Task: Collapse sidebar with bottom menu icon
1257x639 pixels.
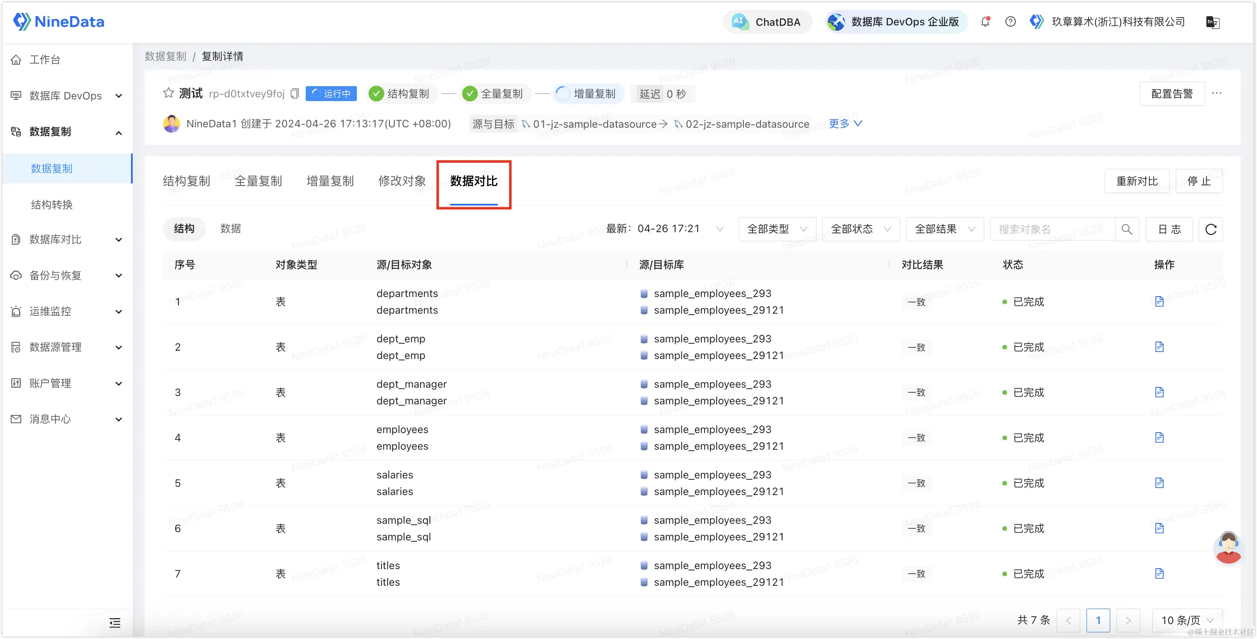Action: (x=115, y=622)
